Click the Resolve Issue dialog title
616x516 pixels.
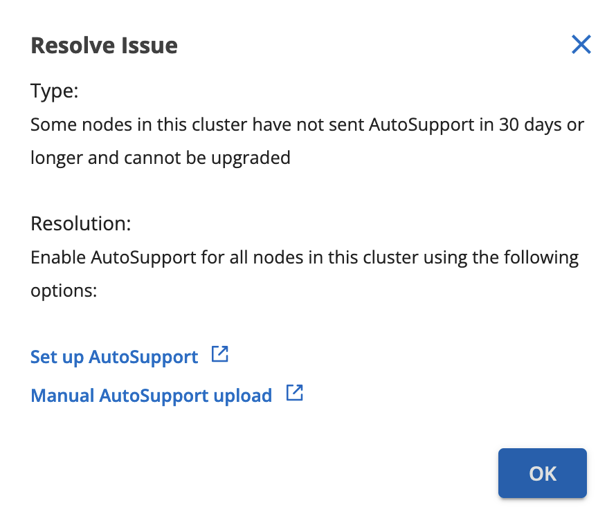tap(104, 46)
